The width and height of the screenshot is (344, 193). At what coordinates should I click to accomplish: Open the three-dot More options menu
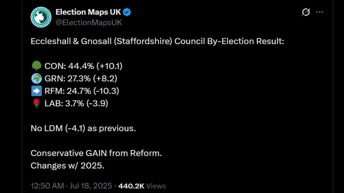pos(319,12)
